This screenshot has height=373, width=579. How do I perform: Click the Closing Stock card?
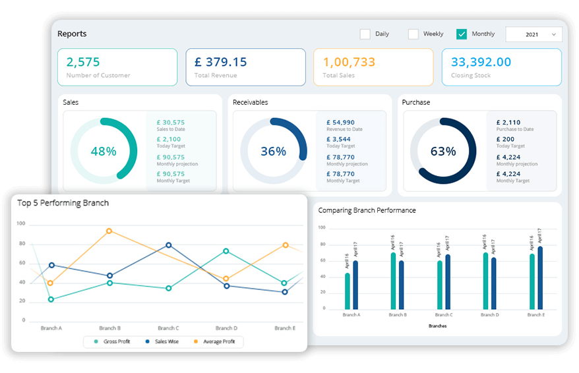501,67
